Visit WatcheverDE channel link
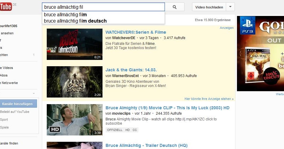The width and height of the screenshot is (284, 149). 124,38
